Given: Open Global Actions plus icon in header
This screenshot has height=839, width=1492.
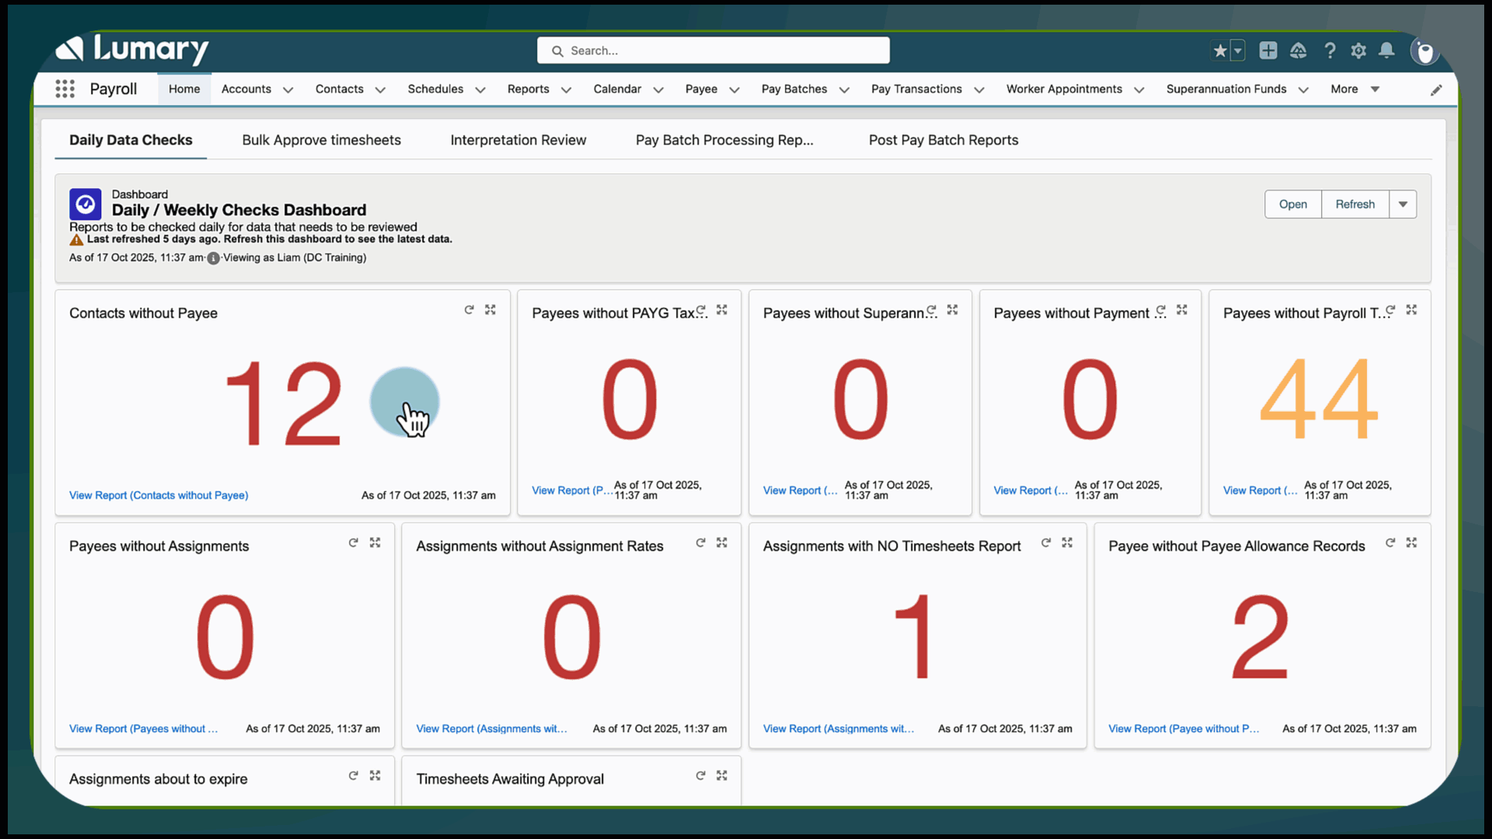Looking at the screenshot, I should pos(1268,50).
